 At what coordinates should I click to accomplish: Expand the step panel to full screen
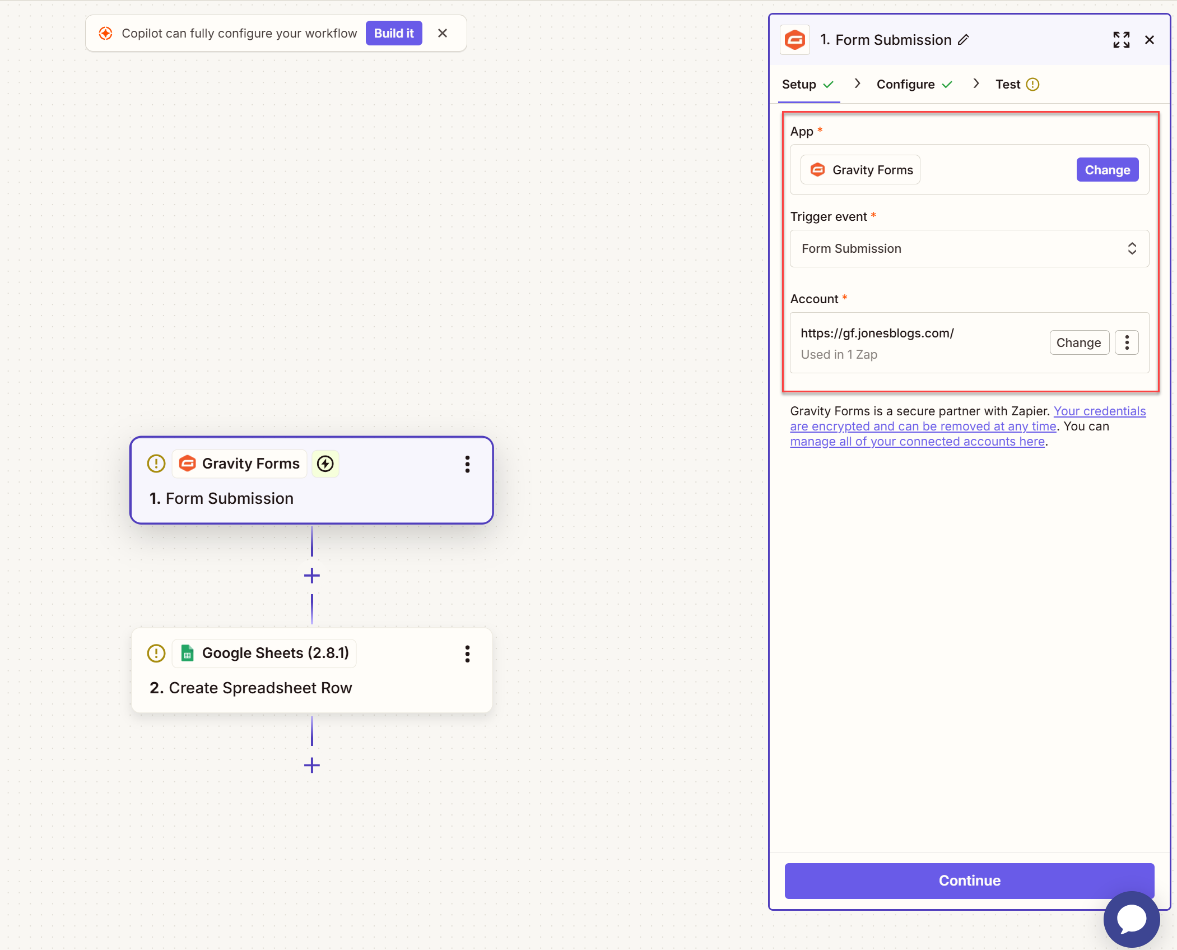1121,40
